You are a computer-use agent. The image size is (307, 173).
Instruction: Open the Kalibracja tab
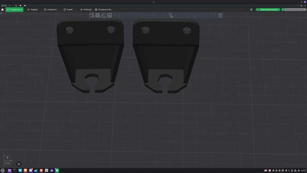(86, 10)
